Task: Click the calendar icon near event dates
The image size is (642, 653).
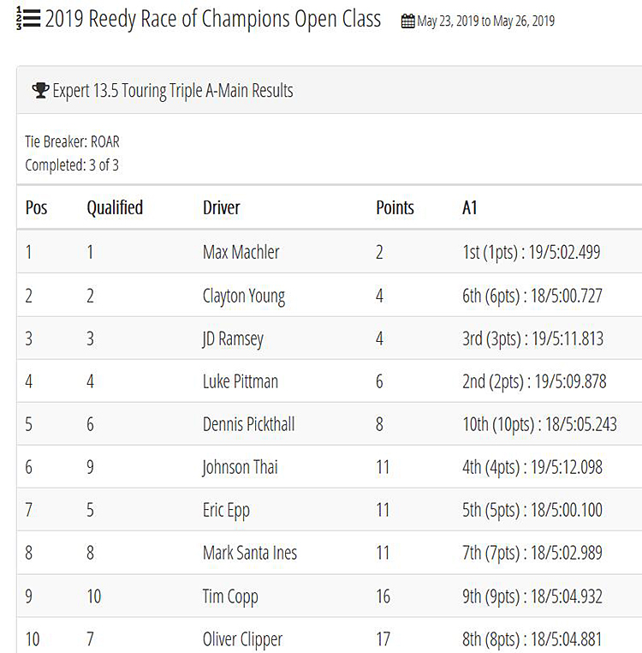Action: pyautogui.click(x=407, y=21)
